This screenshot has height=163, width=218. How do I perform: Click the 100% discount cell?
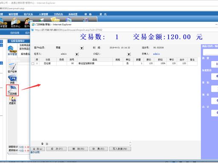pos(161,63)
